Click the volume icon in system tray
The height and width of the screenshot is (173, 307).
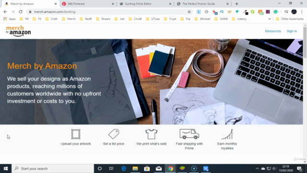pos(274,169)
